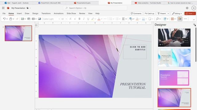The width and height of the screenshot is (197, 110).
Task: Expand the Present options dropdown arrow
Action: coord(168,13)
